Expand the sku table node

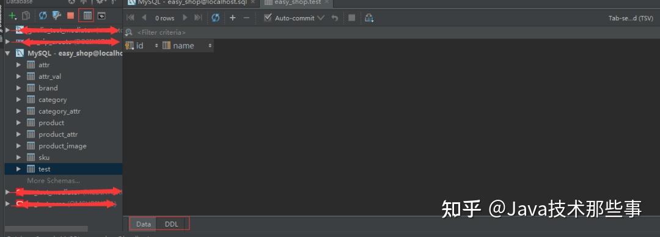click(x=18, y=158)
